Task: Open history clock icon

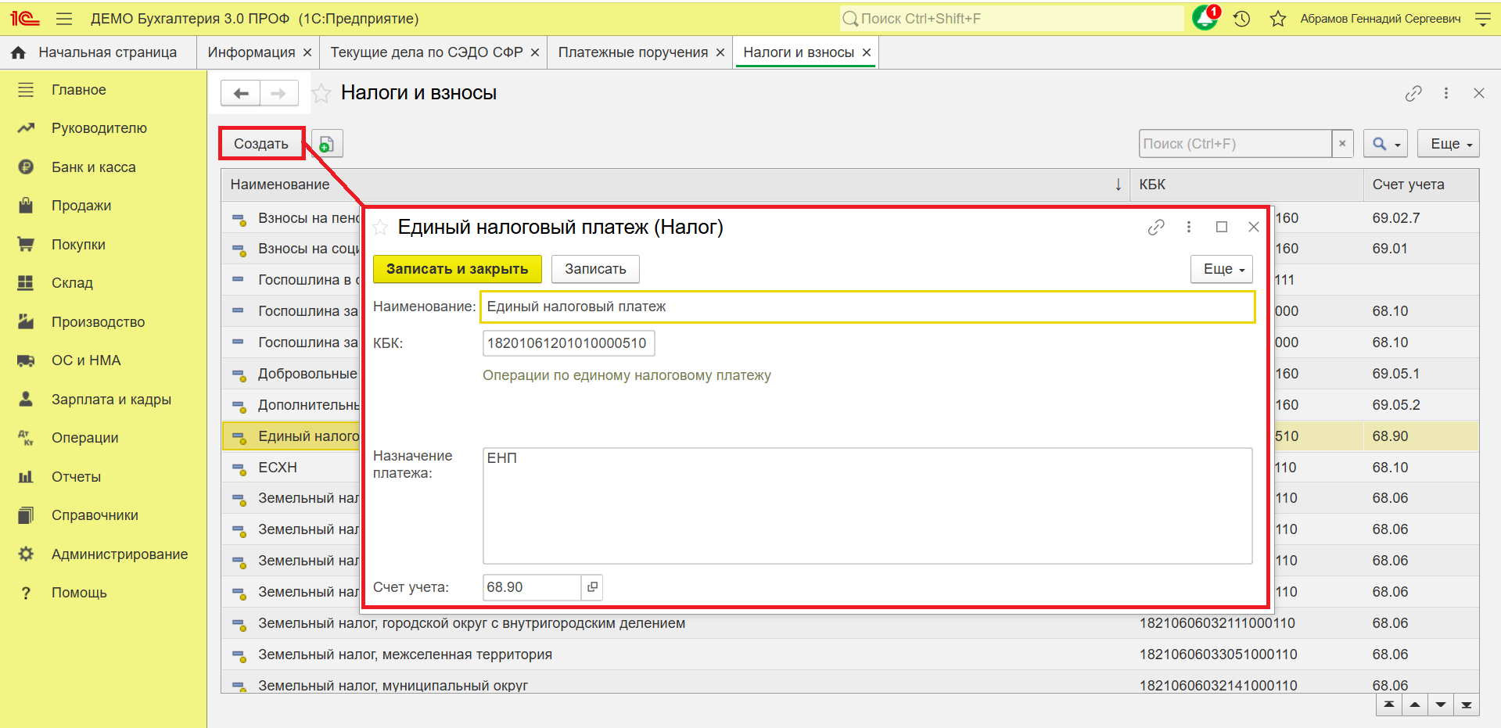Action: click(x=1242, y=19)
